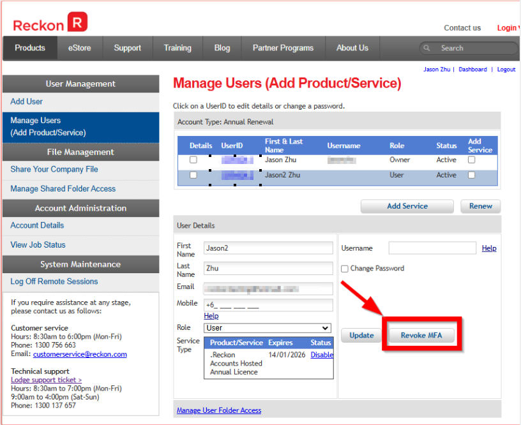Screen dimensions: 521x425
Task: Click the 'Jason2 Zhu' name cell
Action: (x=282, y=175)
